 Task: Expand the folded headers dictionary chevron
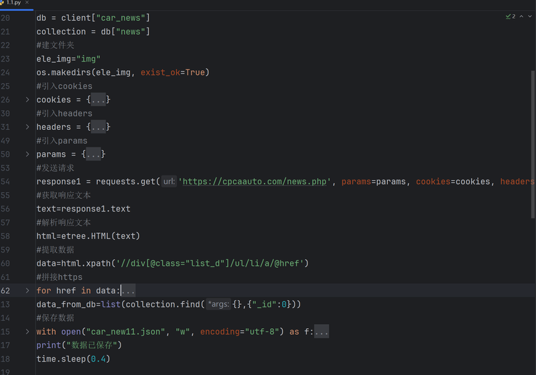pyautogui.click(x=27, y=127)
